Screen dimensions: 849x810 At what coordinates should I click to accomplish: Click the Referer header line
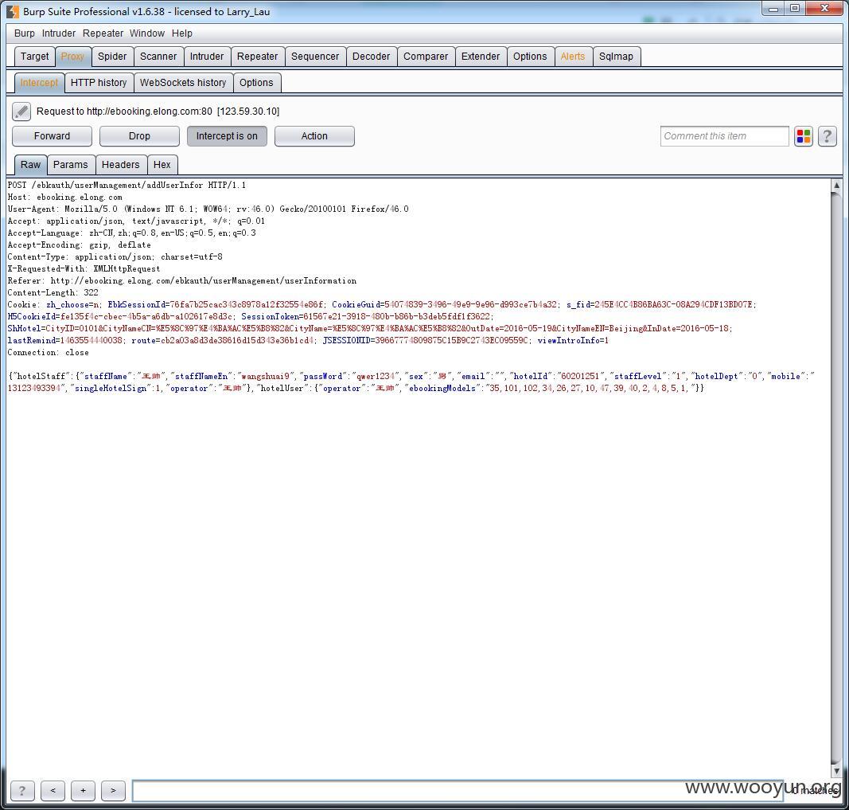click(182, 280)
